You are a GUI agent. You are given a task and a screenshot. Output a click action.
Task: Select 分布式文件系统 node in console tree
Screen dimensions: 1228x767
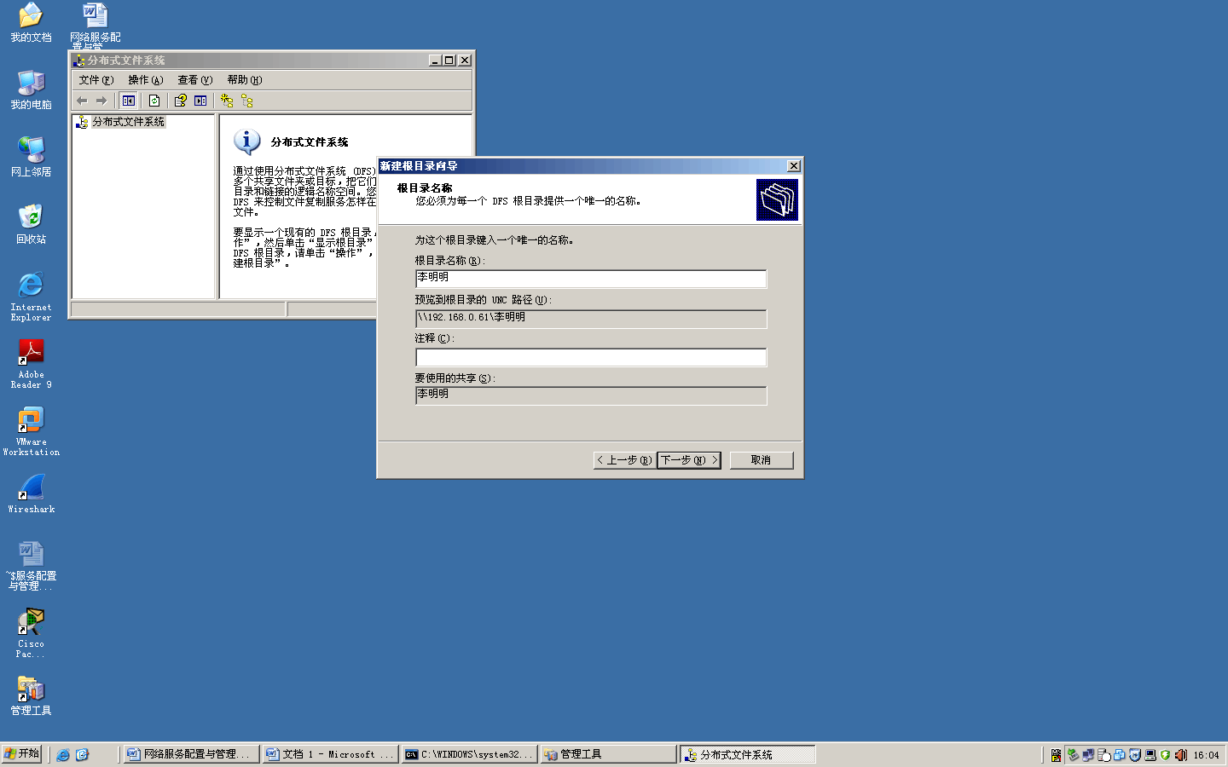click(128, 122)
